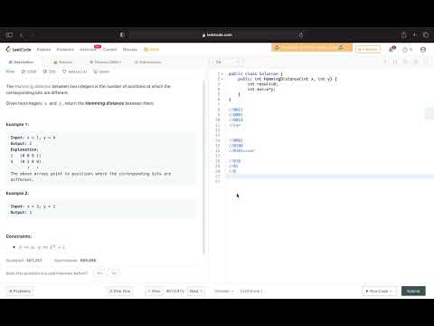Open the editor settings icon
The width and height of the screenshot is (434, 326).
tap(416, 62)
